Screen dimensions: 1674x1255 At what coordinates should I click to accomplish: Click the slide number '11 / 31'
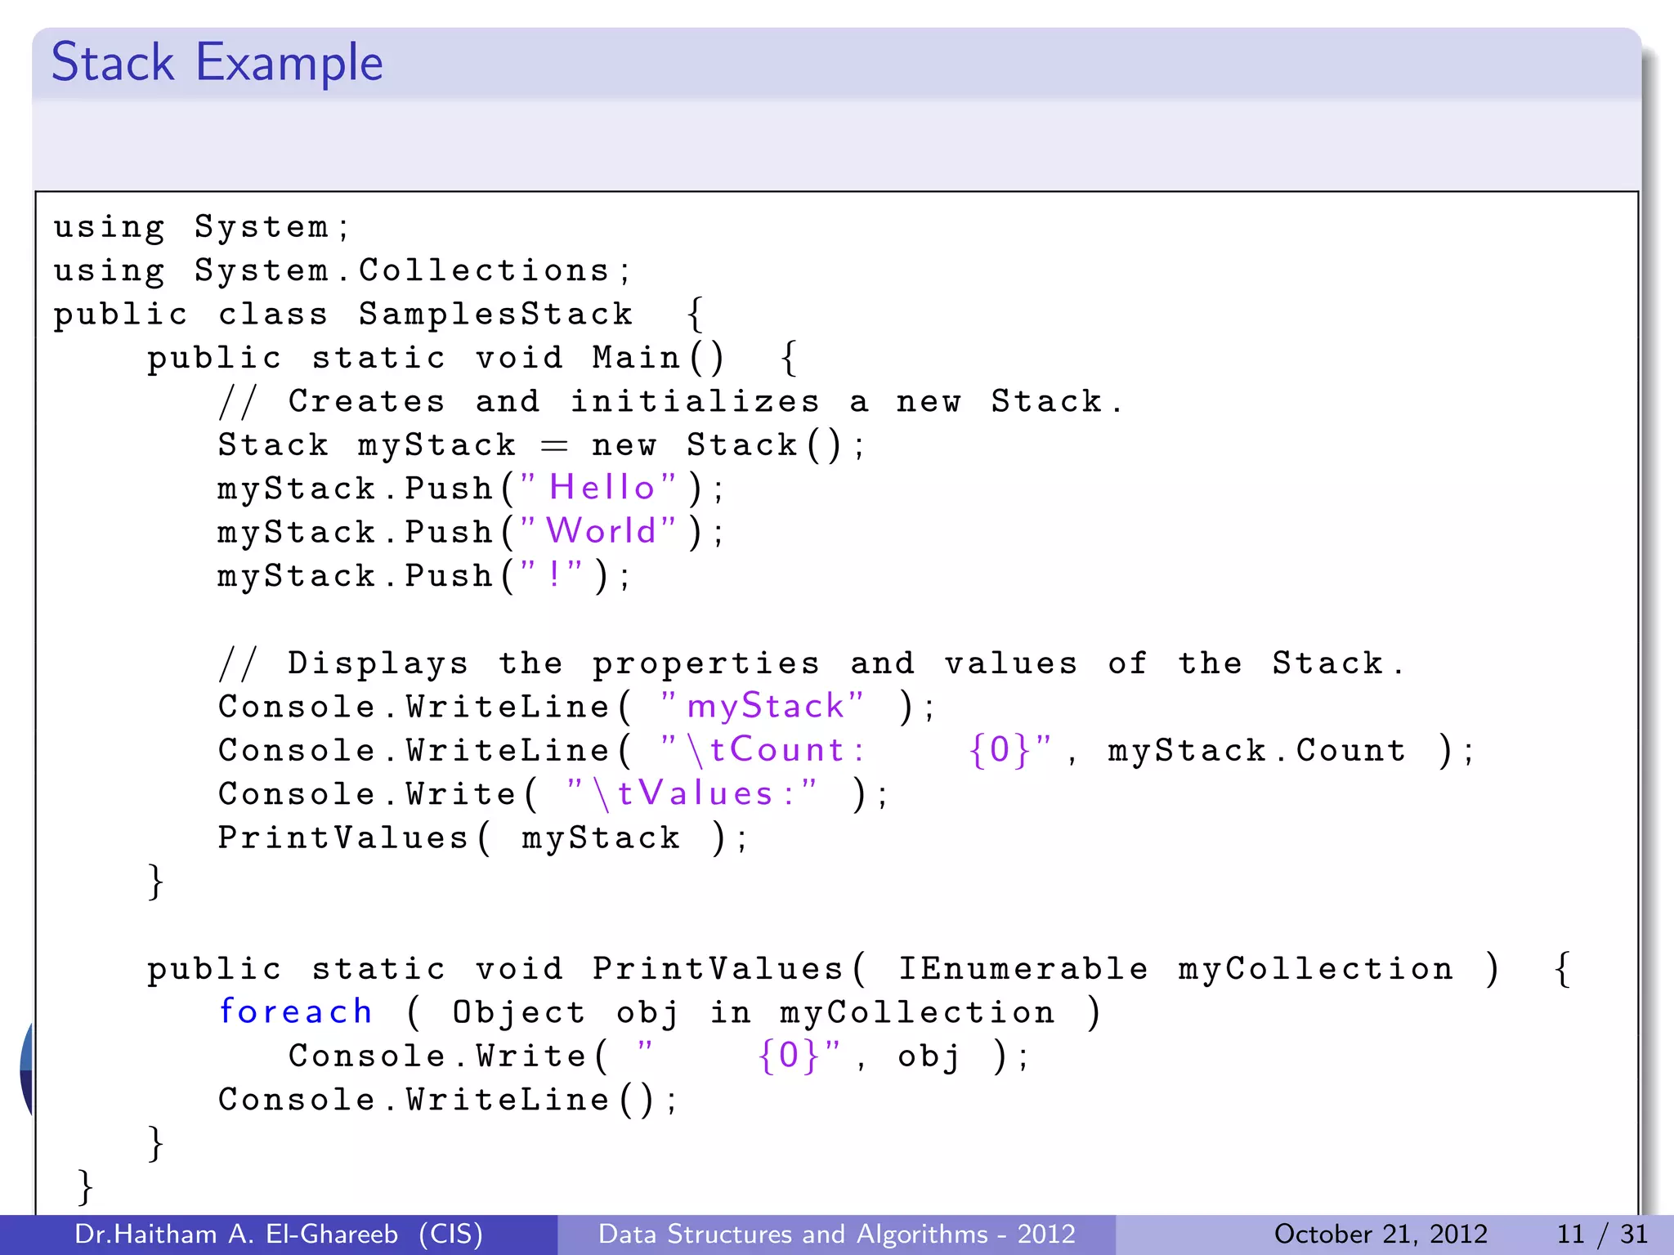click(x=1602, y=1234)
